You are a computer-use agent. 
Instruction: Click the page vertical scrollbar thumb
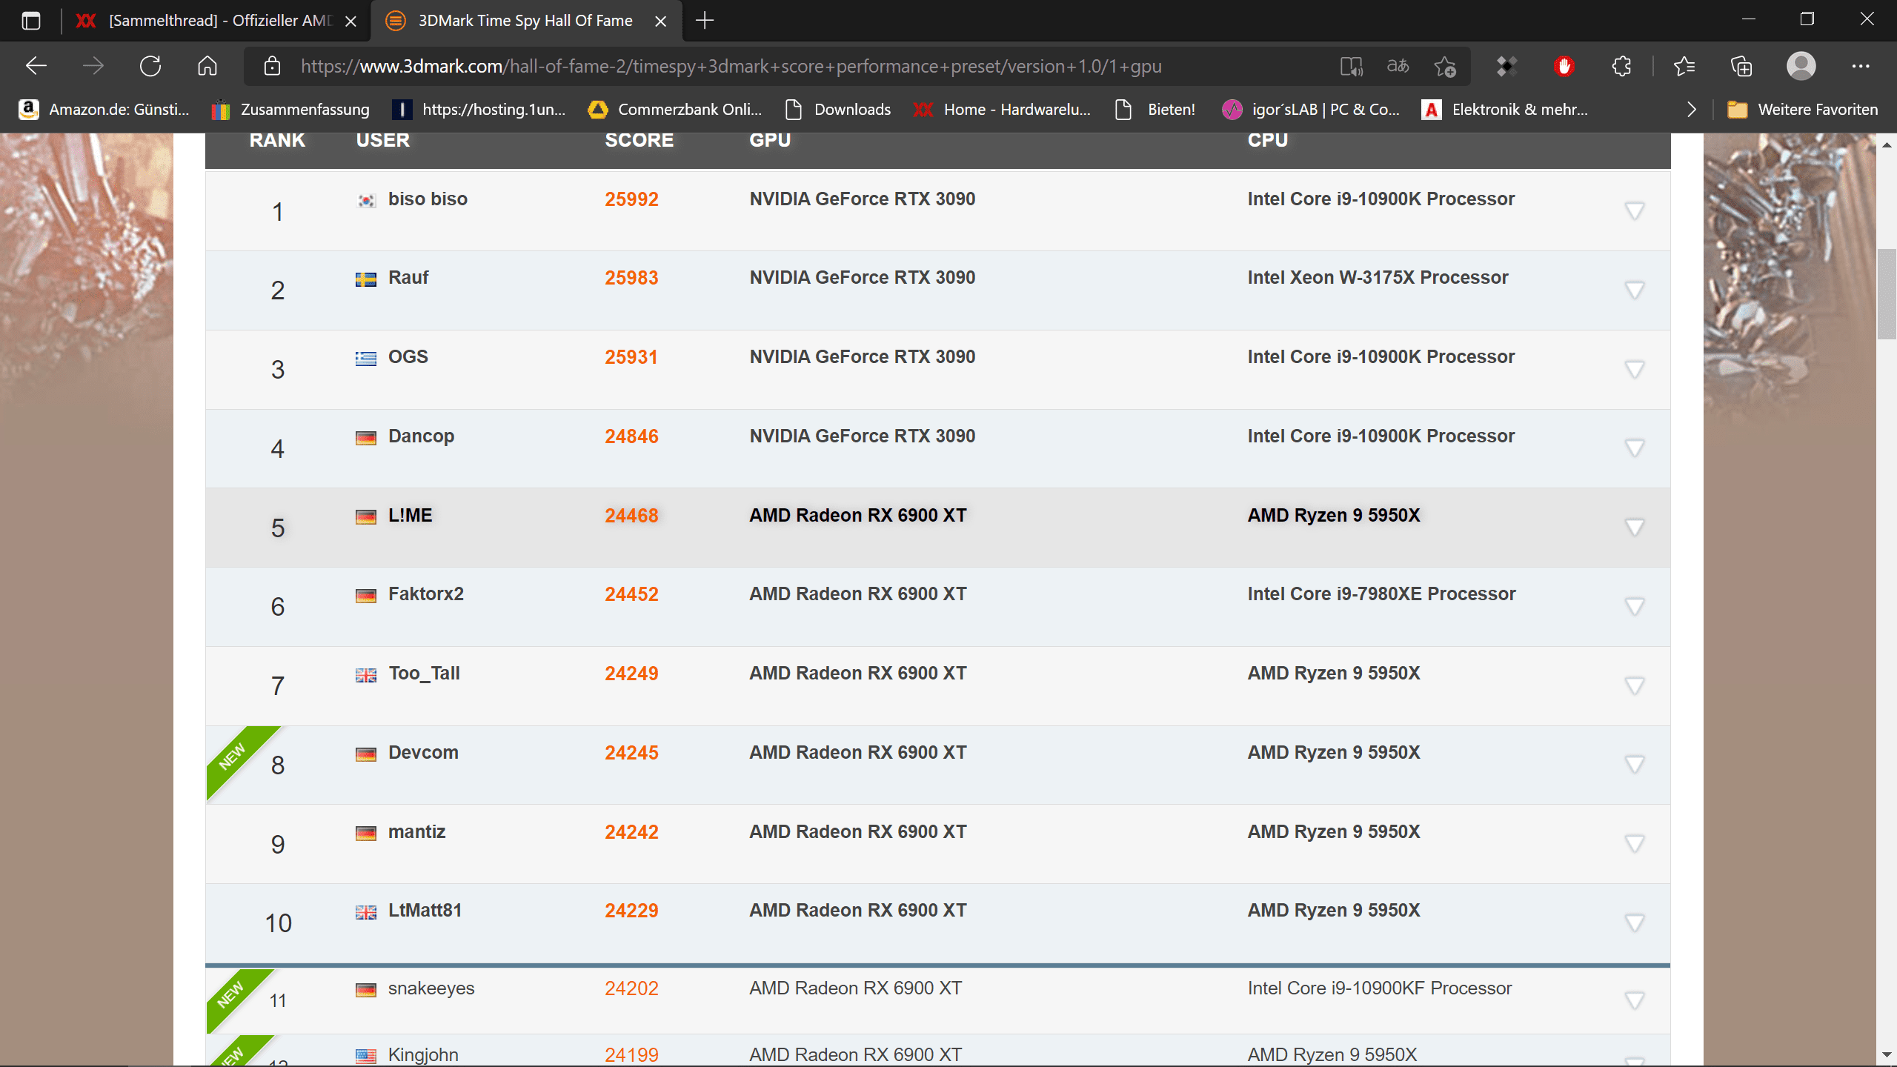coord(1887,294)
